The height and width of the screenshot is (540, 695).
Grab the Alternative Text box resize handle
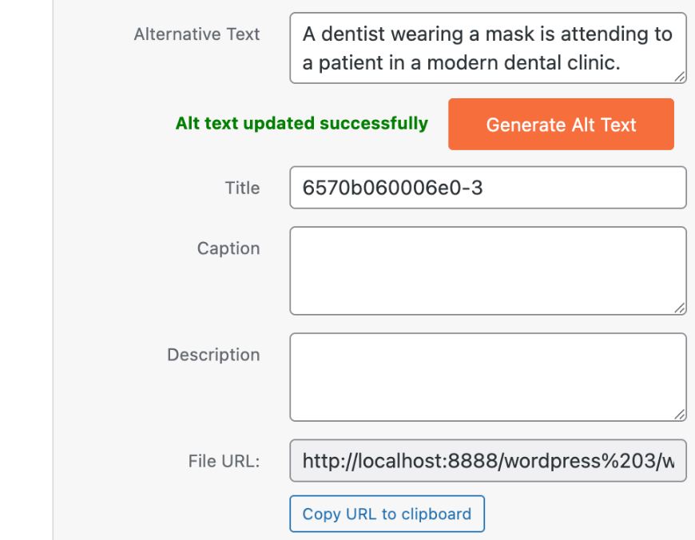click(x=680, y=77)
